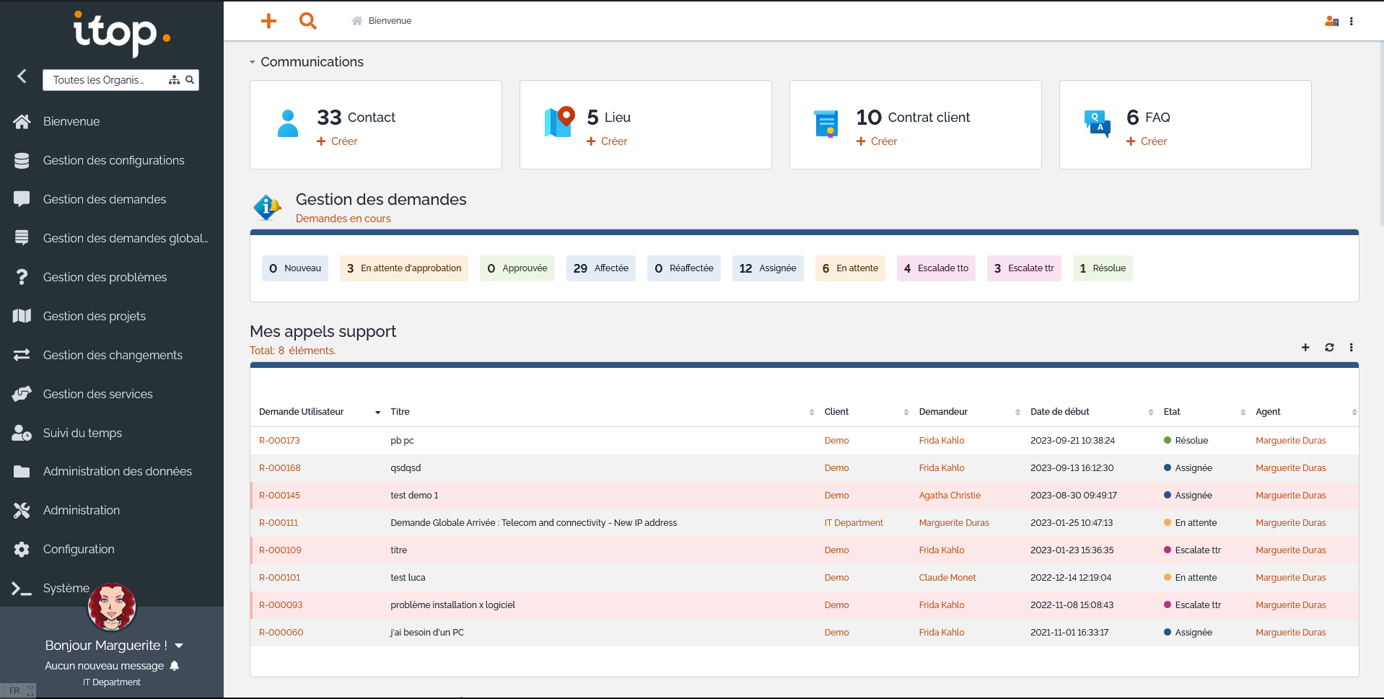
Task: Click the Lieu map icon
Action: 559,123
